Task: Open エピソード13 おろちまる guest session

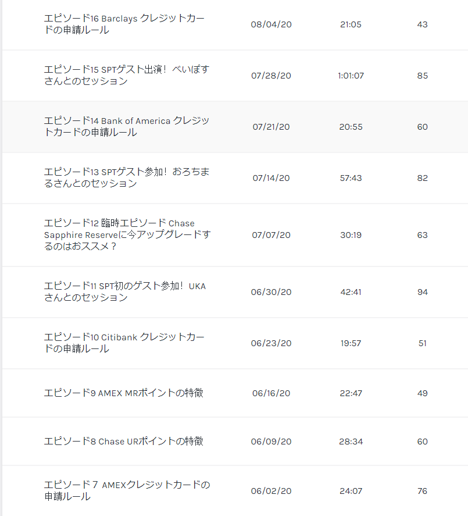Action: coord(127,177)
